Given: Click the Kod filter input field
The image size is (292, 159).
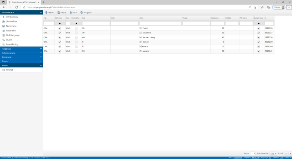Looking at the screenshot, I should (96, 23).
